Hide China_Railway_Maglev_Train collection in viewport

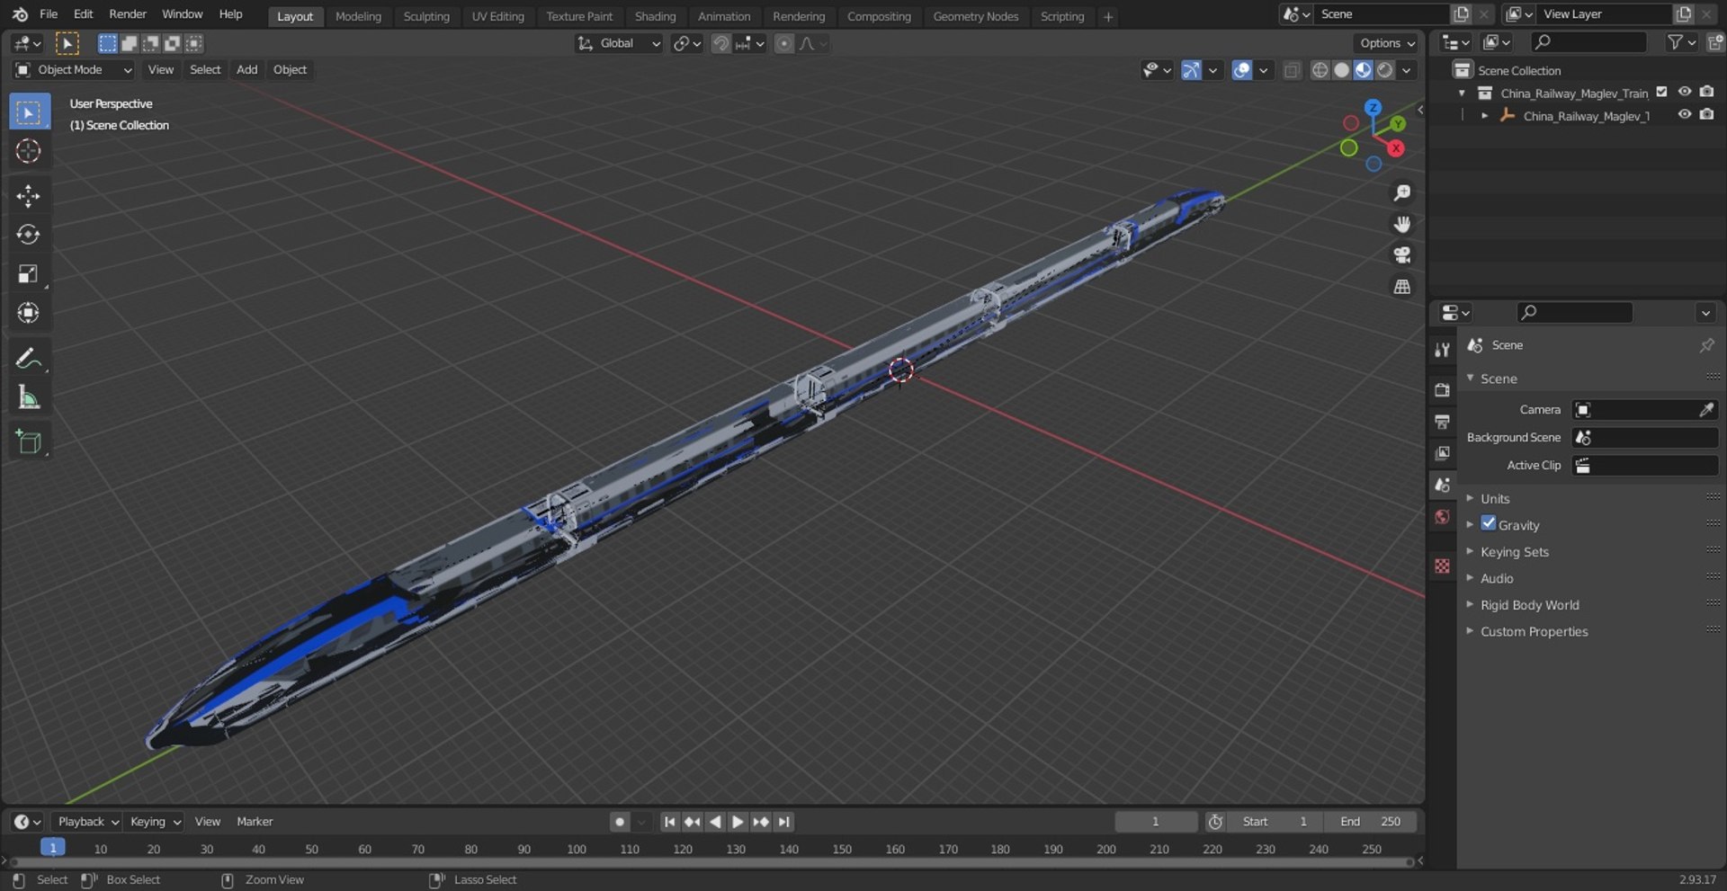(1685, 93)
